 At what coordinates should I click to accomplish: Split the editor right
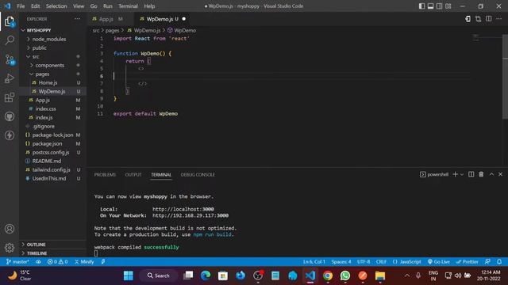[489, 19]
